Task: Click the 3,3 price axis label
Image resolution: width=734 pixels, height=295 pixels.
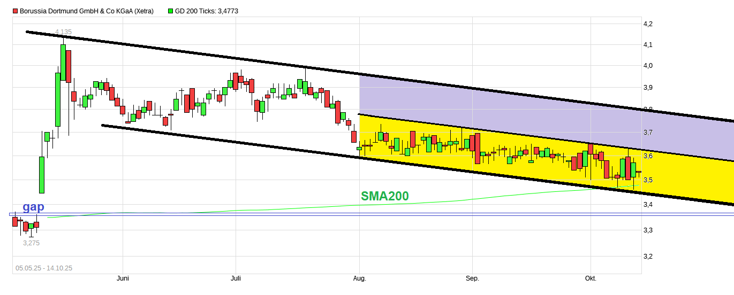Action: [648, 230]
